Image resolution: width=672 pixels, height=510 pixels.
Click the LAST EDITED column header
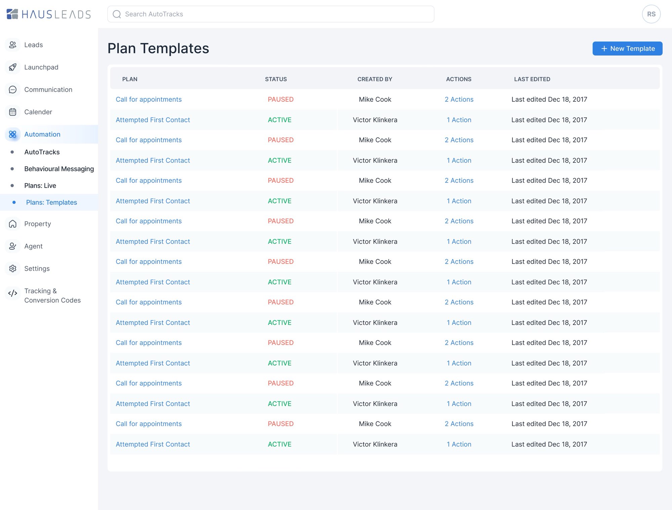point(532,79)
